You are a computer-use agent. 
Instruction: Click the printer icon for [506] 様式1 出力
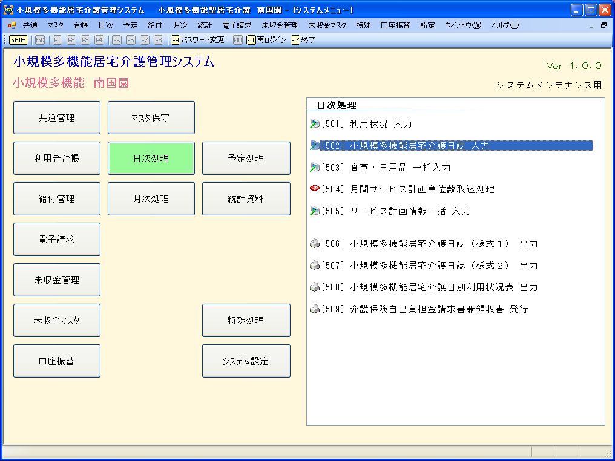(314, 244)
